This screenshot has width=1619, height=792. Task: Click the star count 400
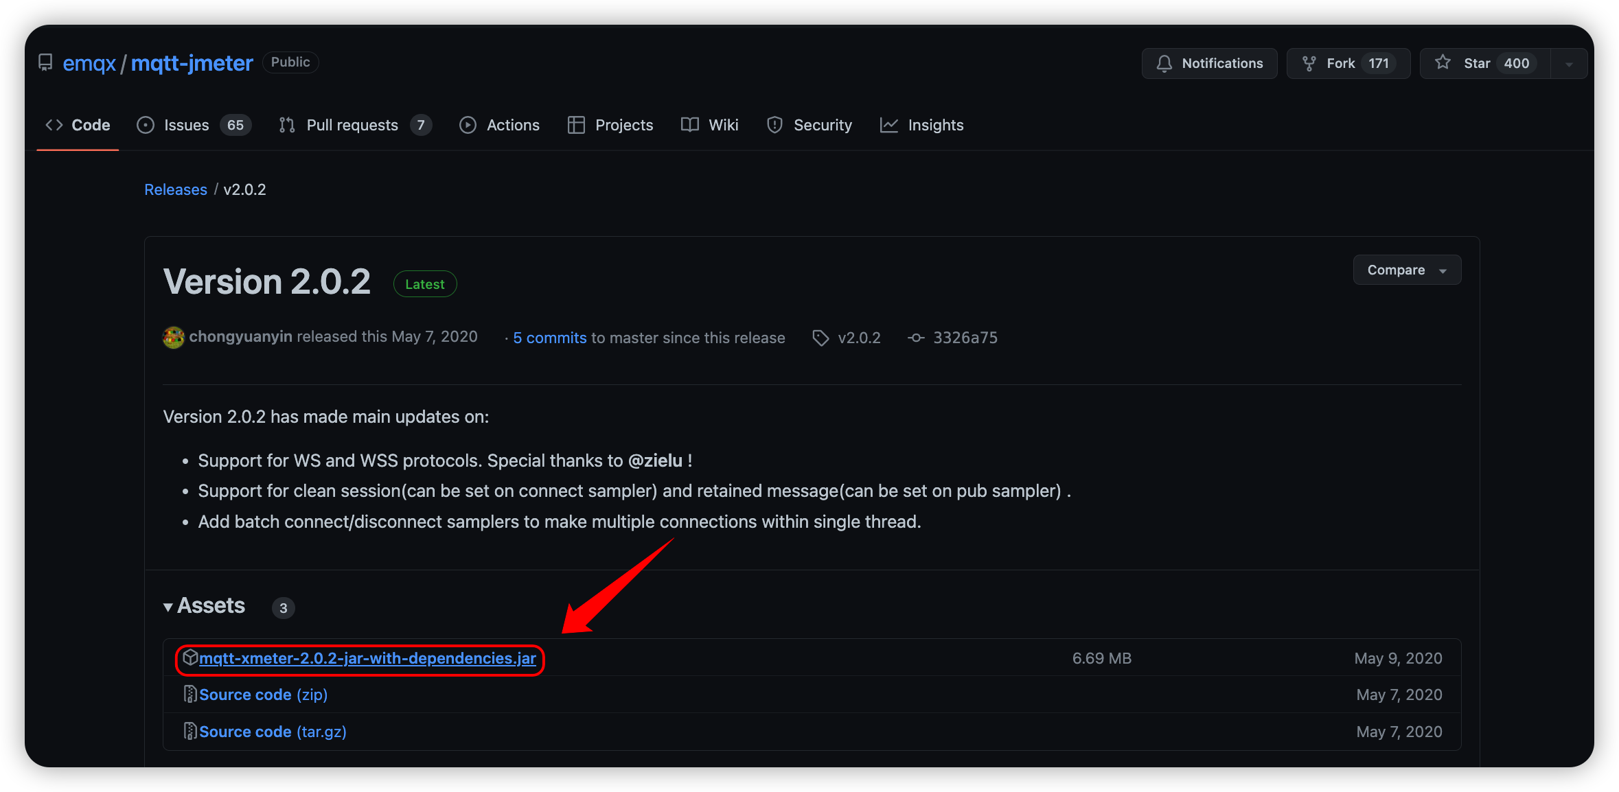tap(1517, 63)
